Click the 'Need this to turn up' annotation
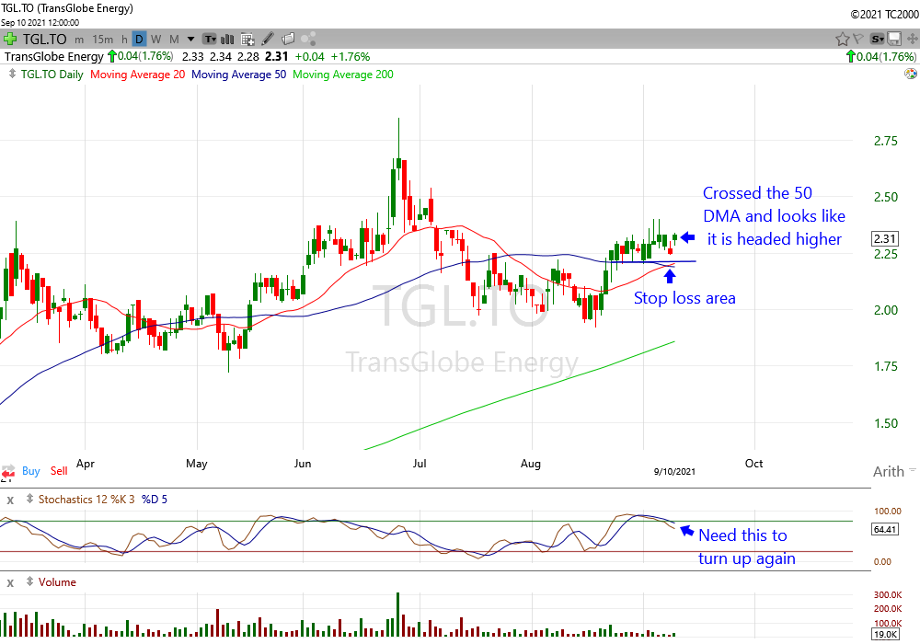This screenshot has height=644, width=920. point(746,546)
